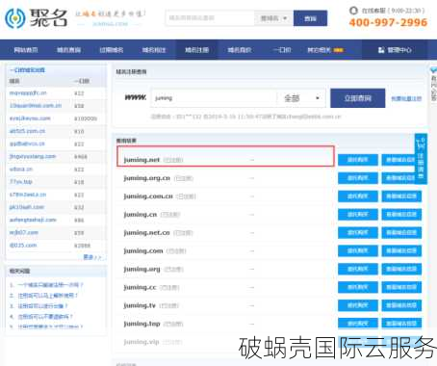The image size is (437, 366).
Task: Open the bulk registration link beside 立即查询
Action: [x=406, y=98]
